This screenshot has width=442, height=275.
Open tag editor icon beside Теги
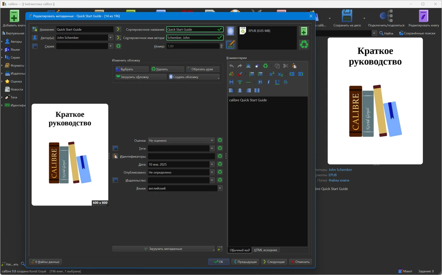click(115, 148)
